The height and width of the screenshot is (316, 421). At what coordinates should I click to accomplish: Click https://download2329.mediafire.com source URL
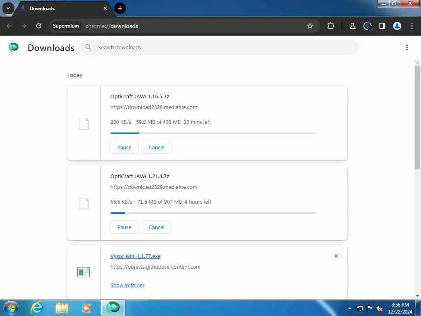[x=154, y=187]
